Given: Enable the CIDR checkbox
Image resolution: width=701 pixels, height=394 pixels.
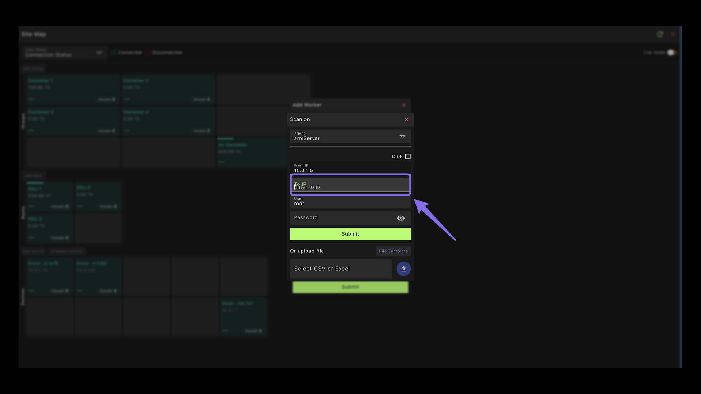Looking at the screenshot, I should pyautogui.click(x=408, y=157).
